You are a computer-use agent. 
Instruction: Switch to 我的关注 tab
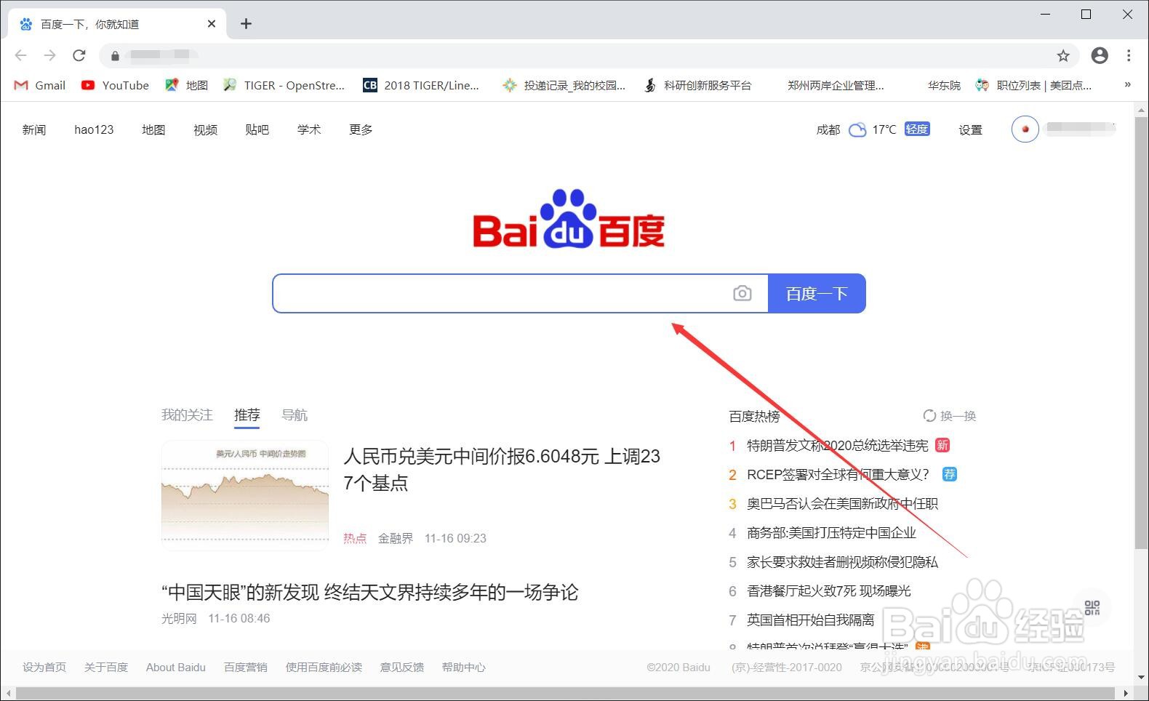[x=187, y=414]
